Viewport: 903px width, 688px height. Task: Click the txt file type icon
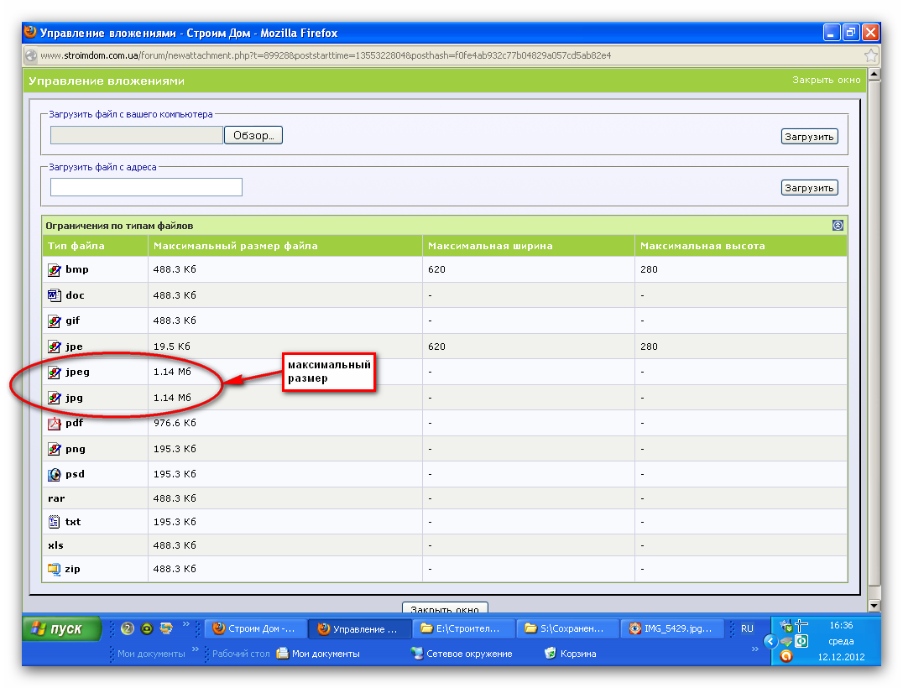click(55, 522)
